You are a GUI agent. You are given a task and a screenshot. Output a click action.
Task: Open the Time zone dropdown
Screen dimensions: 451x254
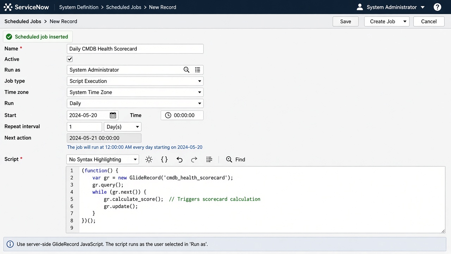[x=135, y=92]
